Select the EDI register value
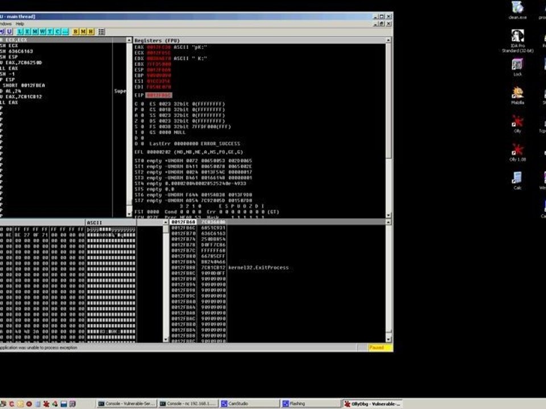The width and height of the screenshot is (546, 409). click(x=159, y=87)
